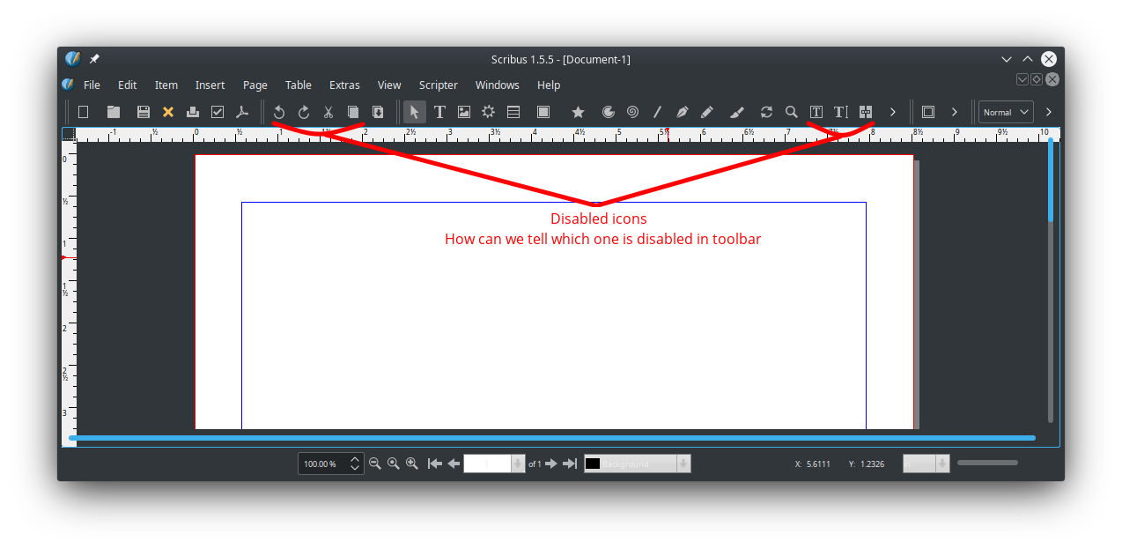Open the Extras menu

(344, 85)
